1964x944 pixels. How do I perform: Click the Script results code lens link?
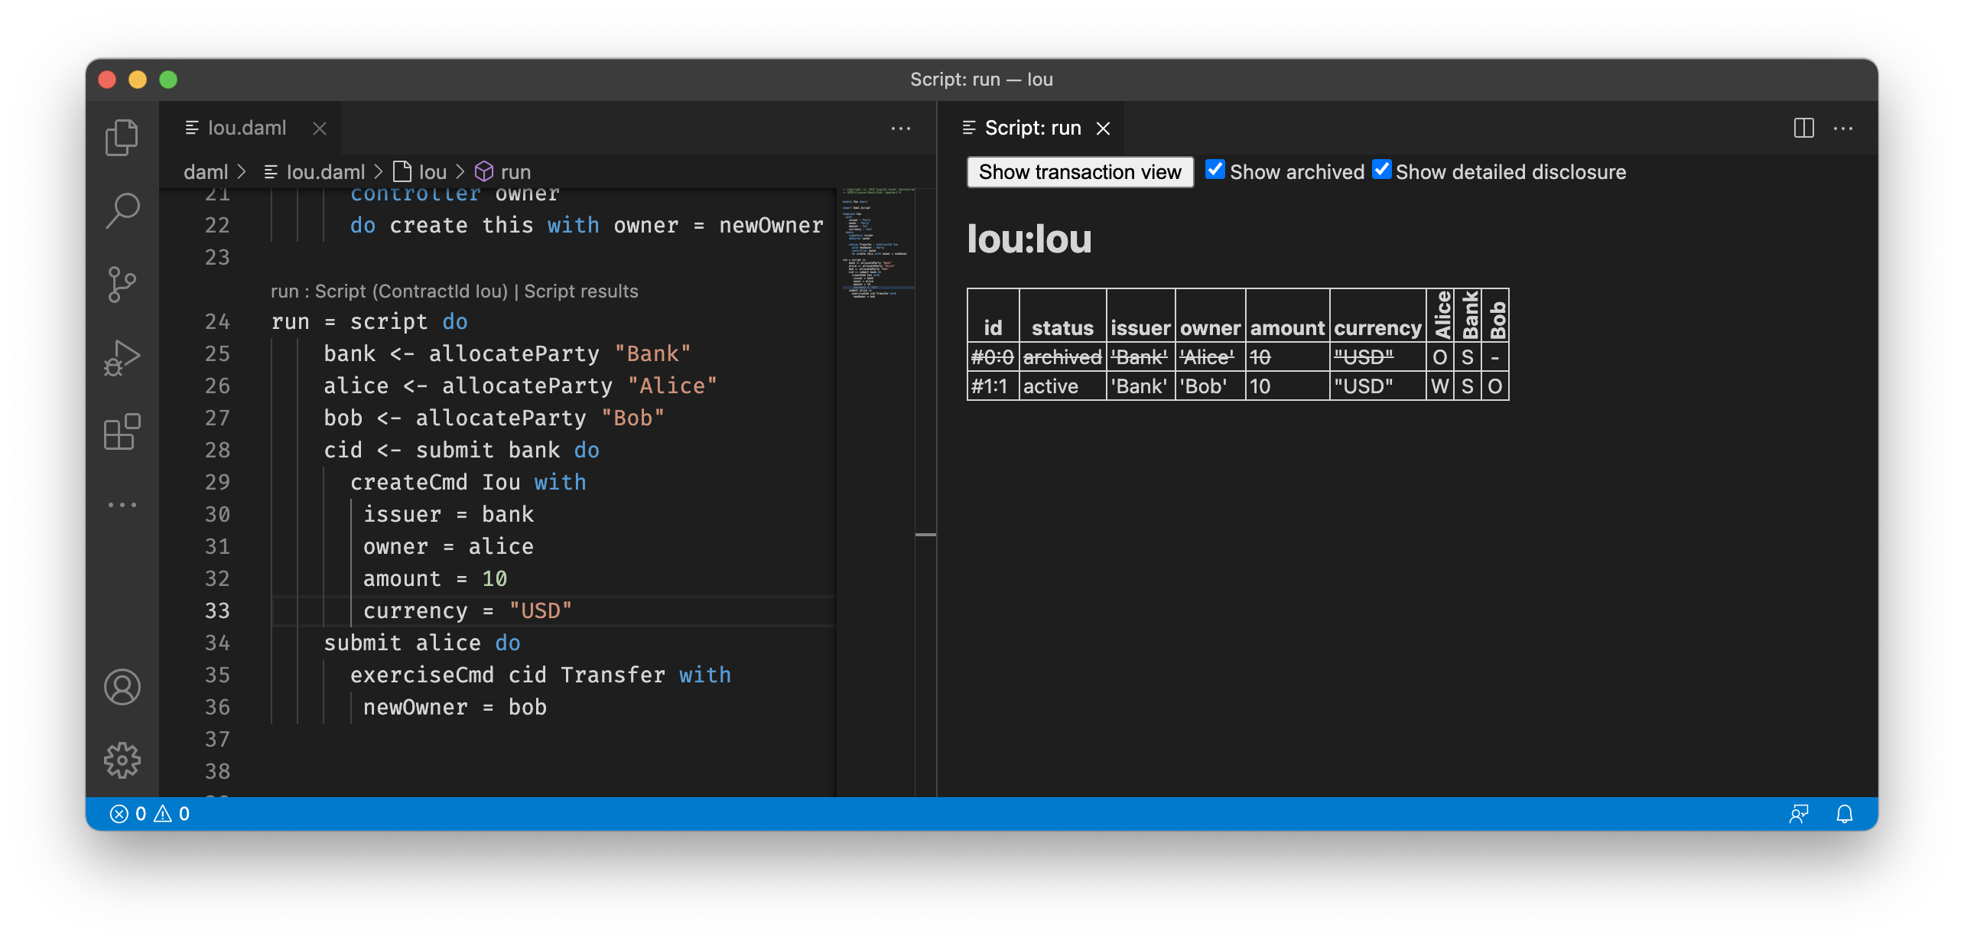tap(580, 291)
